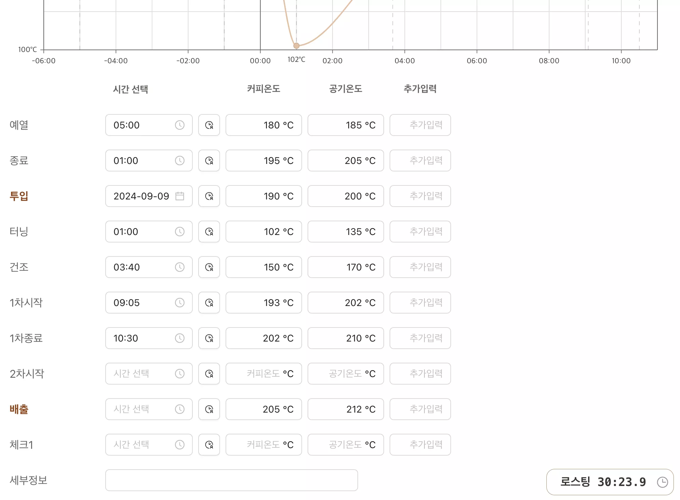Click the 투입 date field showing 2024-09-09
This screenshot has height=500, width=680.
click(x=149, y=196)
